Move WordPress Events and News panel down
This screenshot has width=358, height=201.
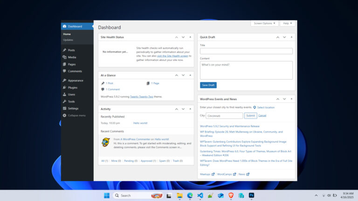tap(284, 99)
